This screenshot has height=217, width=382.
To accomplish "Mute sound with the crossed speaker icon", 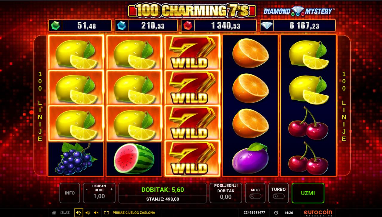I will (x=96, y=213).
